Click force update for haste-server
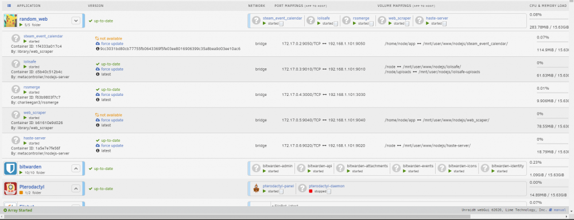The width and height of the screenshot is (574, 220). pos(112,145)
